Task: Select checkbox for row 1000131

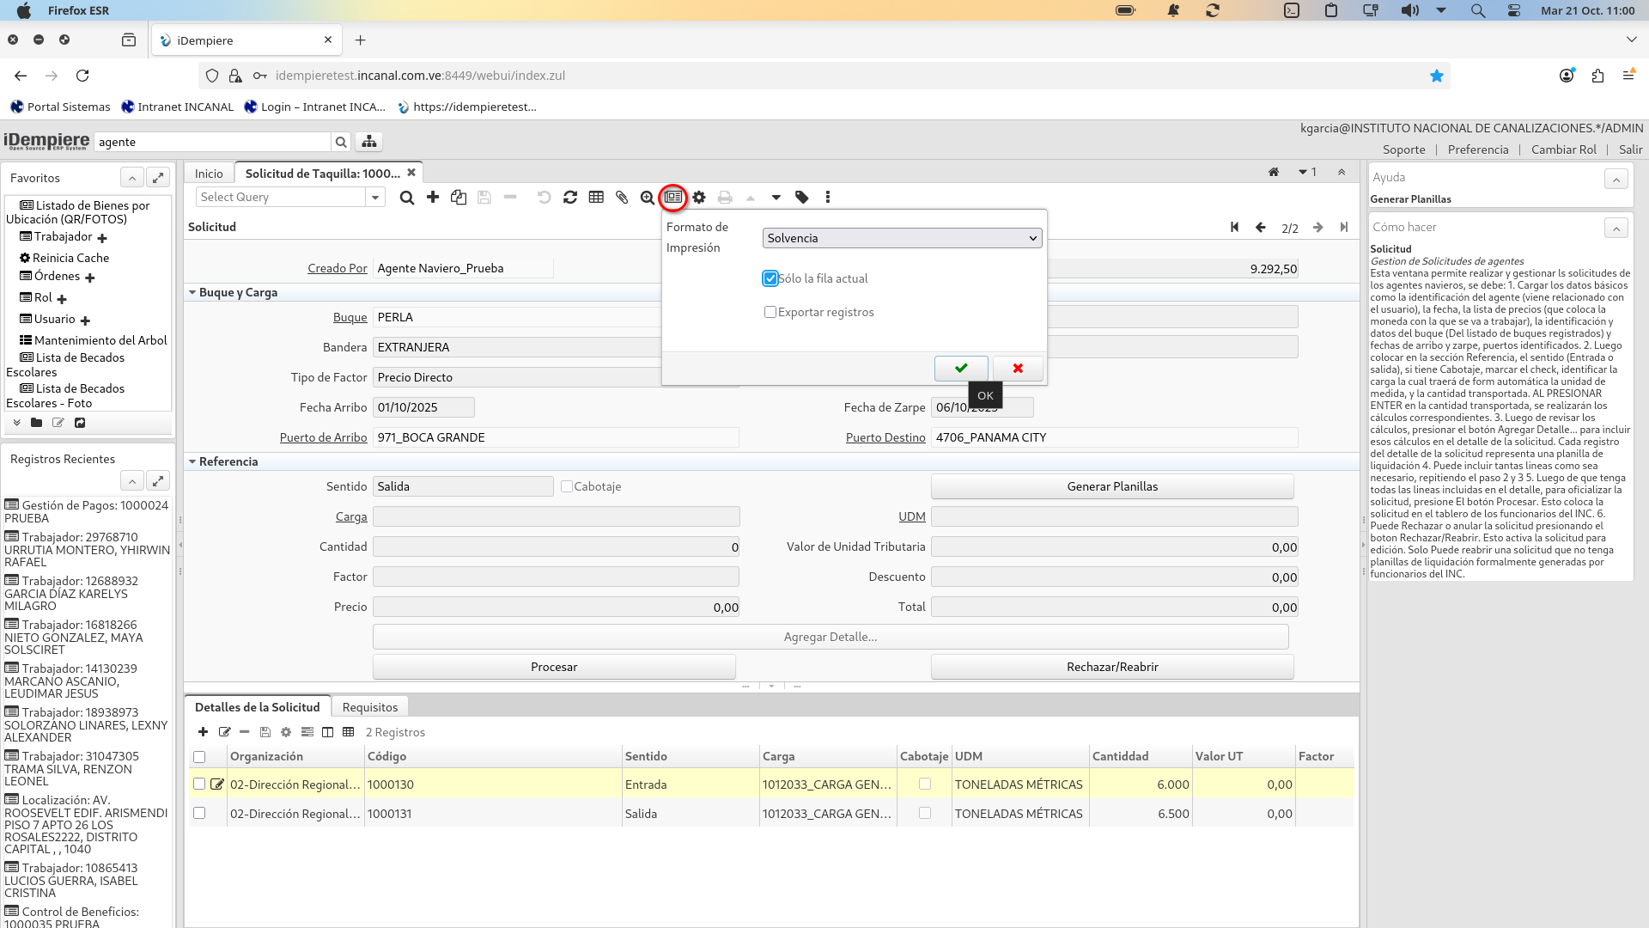Action: tap(199, 813)
